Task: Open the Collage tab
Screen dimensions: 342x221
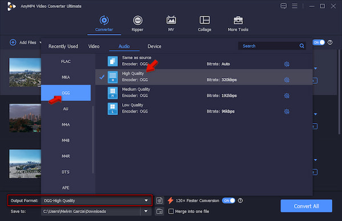Action: 205,24
